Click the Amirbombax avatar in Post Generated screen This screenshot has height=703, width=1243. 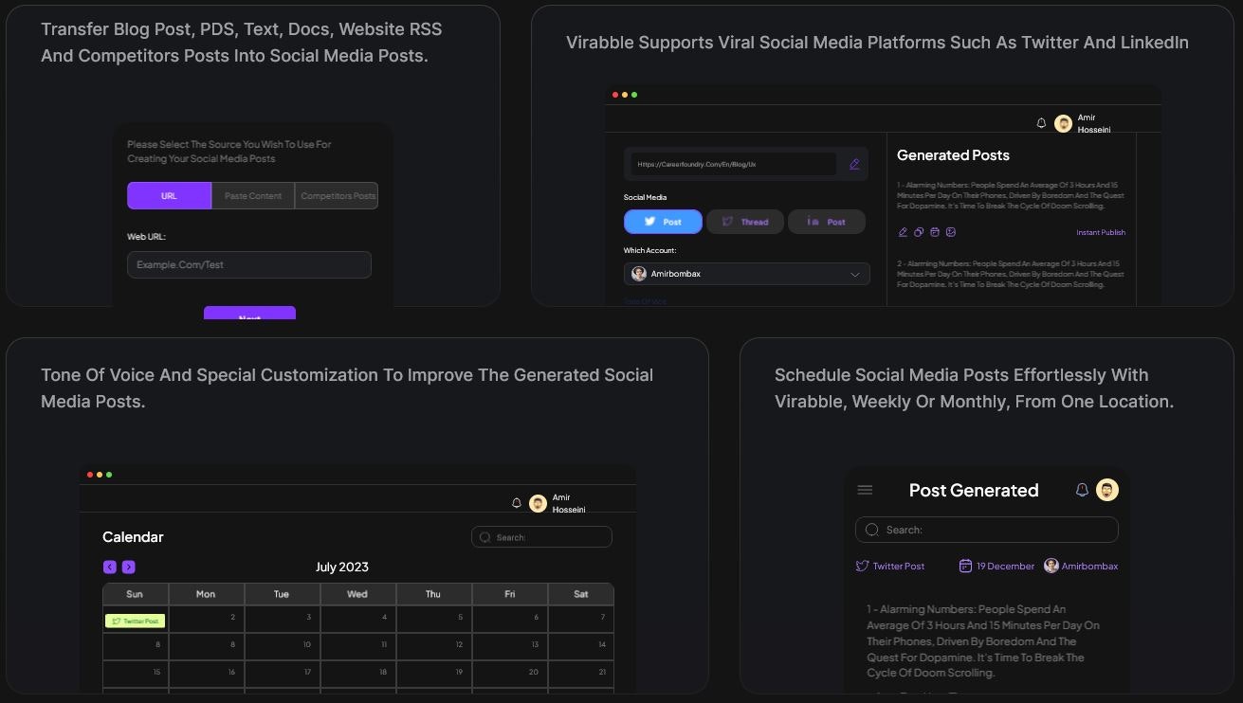1051,566
